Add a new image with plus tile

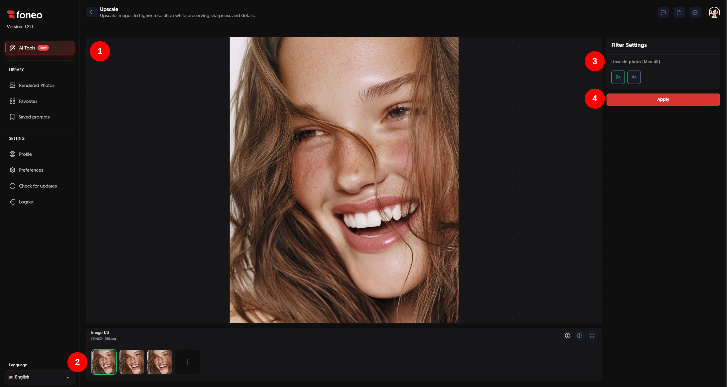(188, 363)
